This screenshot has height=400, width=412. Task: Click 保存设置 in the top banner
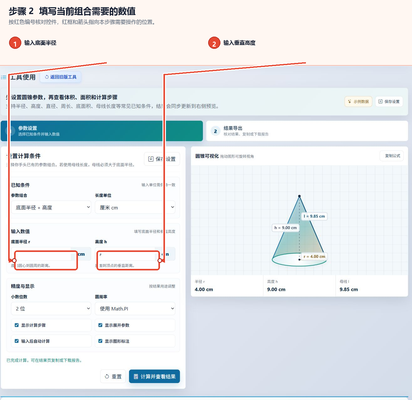389,101
